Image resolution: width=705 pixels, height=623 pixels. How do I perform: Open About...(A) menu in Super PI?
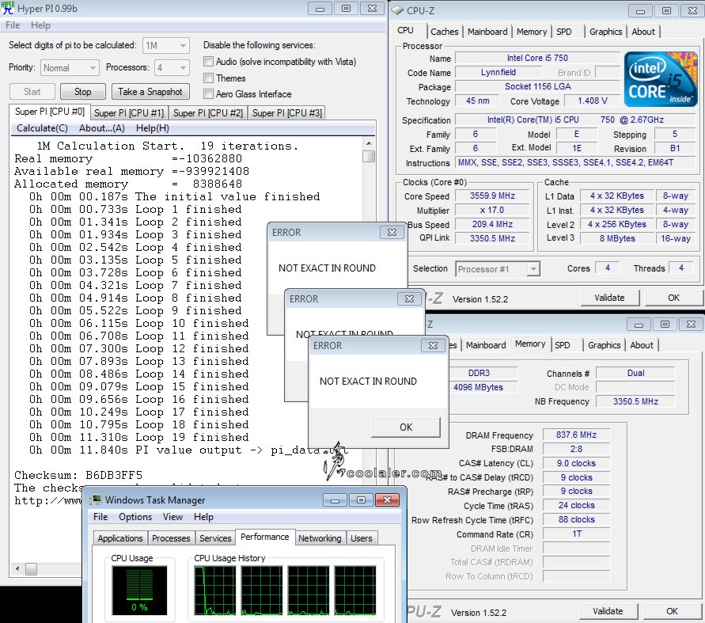point(102,128)
